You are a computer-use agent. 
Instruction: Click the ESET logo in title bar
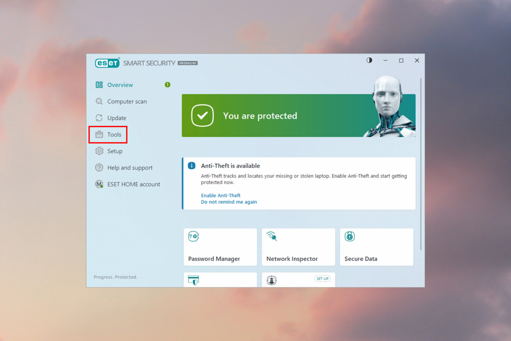pos(107,63)
